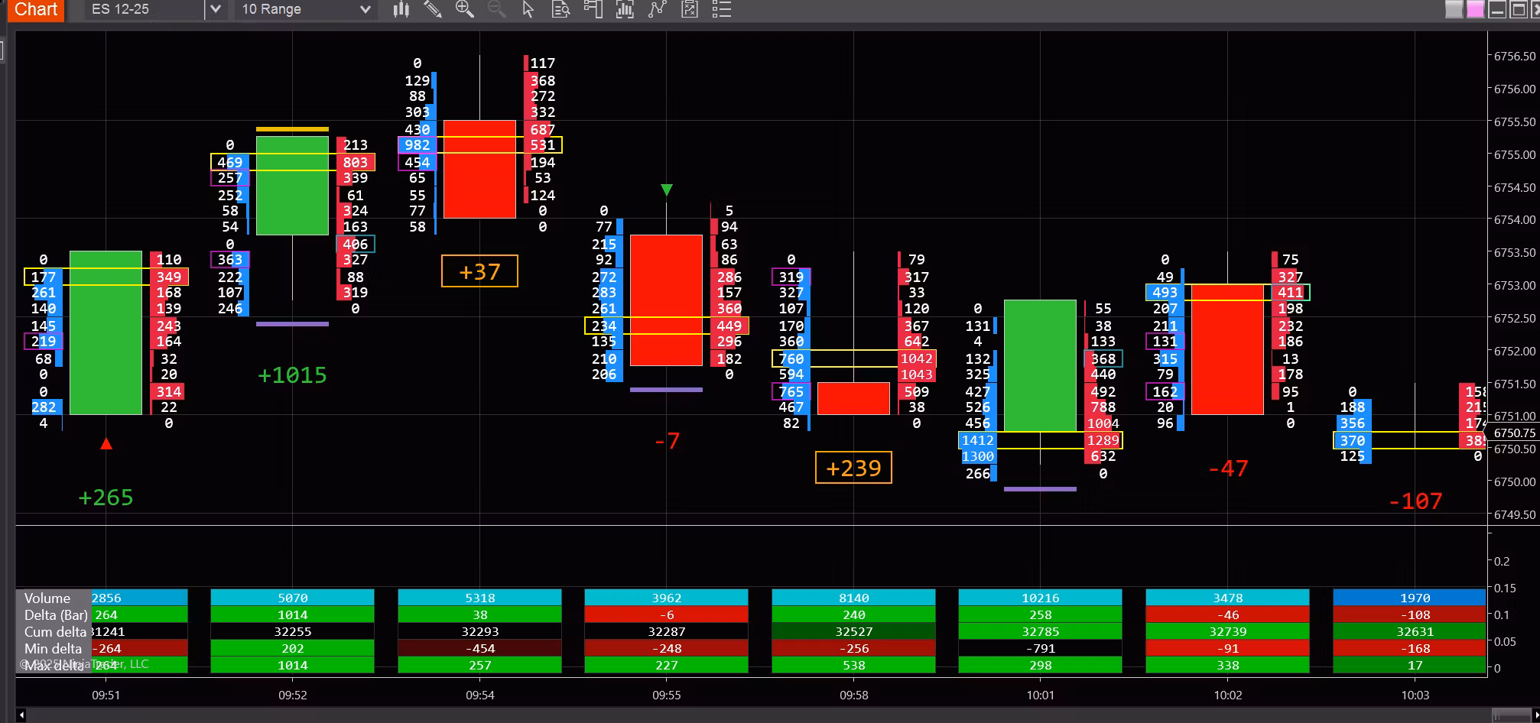Expand the ES 12-25 instrument dropdown arrow
1540x723 pixels.
pos(216,9)
